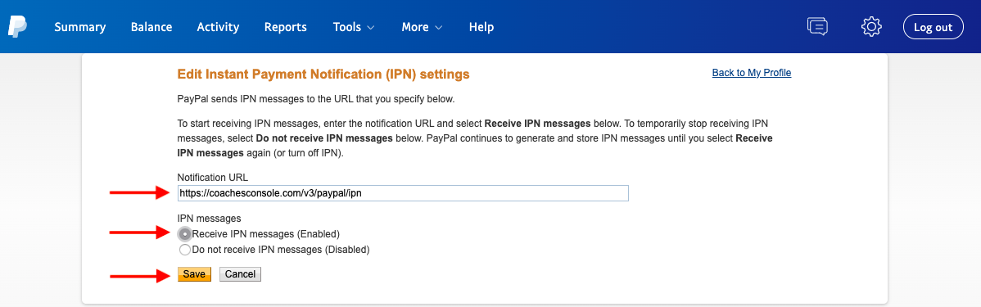
Task: Open the settings gear icon
Action: (x=871, y=26)
